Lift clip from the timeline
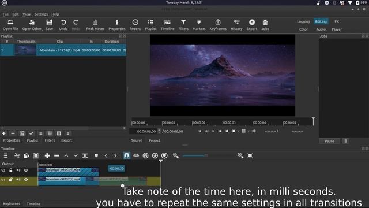 click(x=66, y=155)
